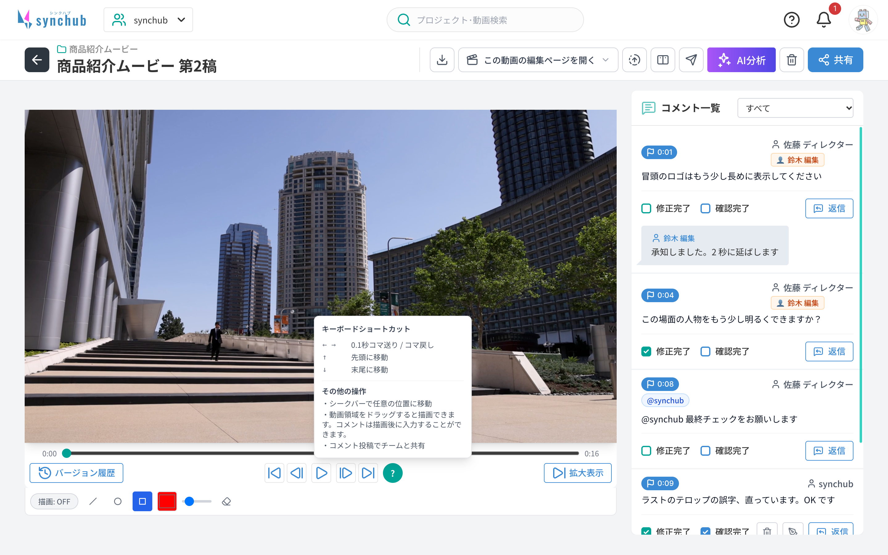
Task: Click the AI分析 button
Action: coord(741,60)
